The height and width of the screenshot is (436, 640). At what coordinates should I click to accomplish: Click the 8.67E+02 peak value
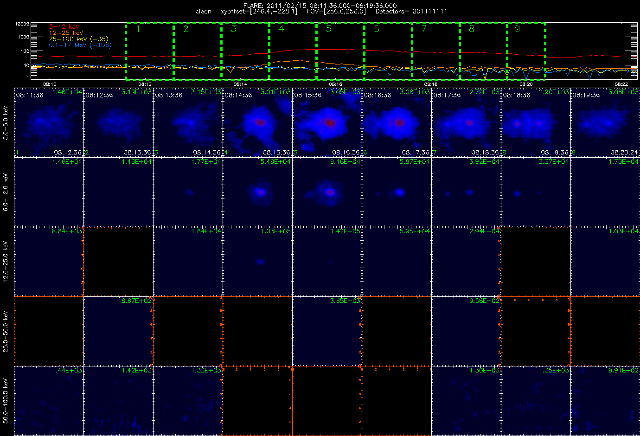click(x=136, y=301)
